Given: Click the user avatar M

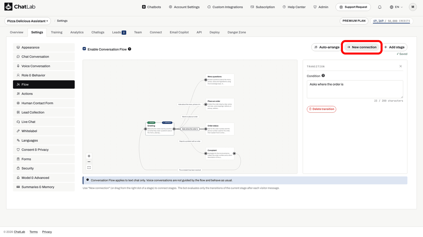Looking at the screenshot, I should (x=413, y=7).
